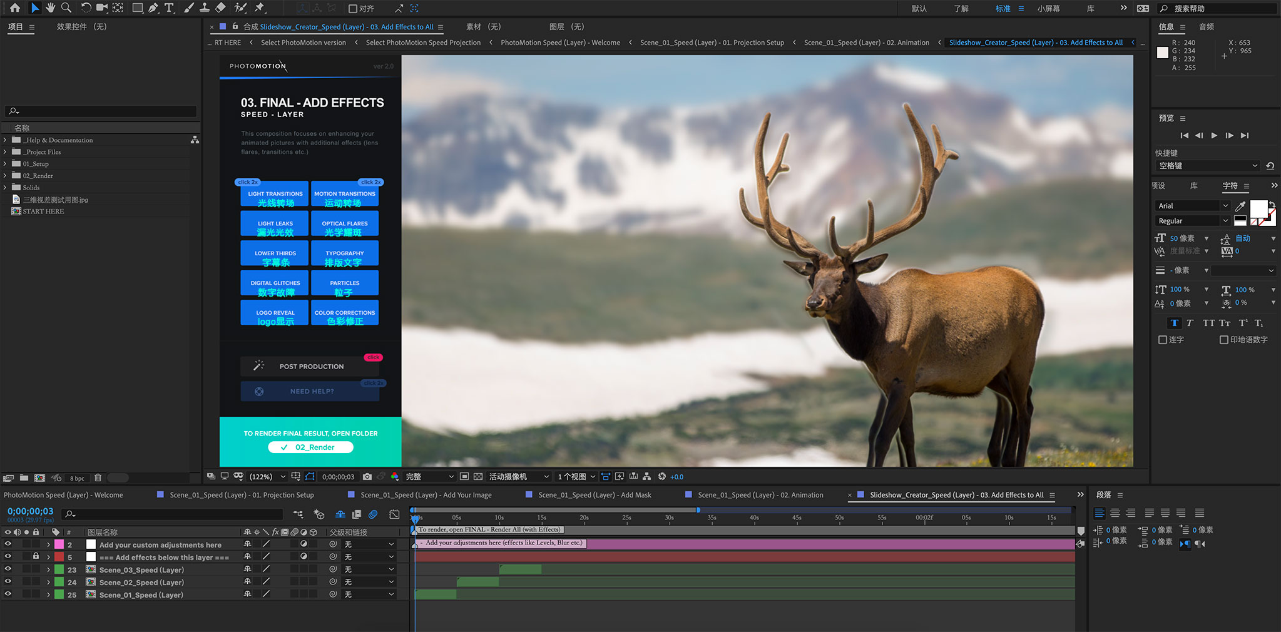Open the 完整 resolution dropdown

pyautogui.click(x=429, y=477)
